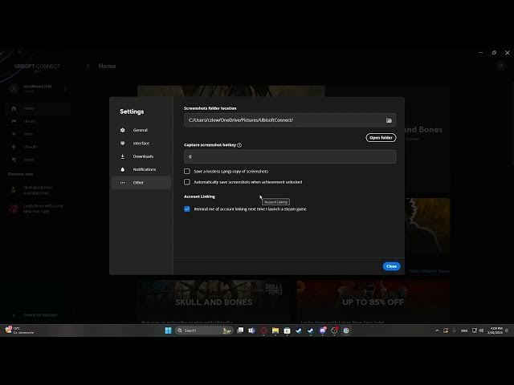Viewport: 514px width, 385px height.
Task: Select the Other settings tab
Action: (x=141, y=182)
